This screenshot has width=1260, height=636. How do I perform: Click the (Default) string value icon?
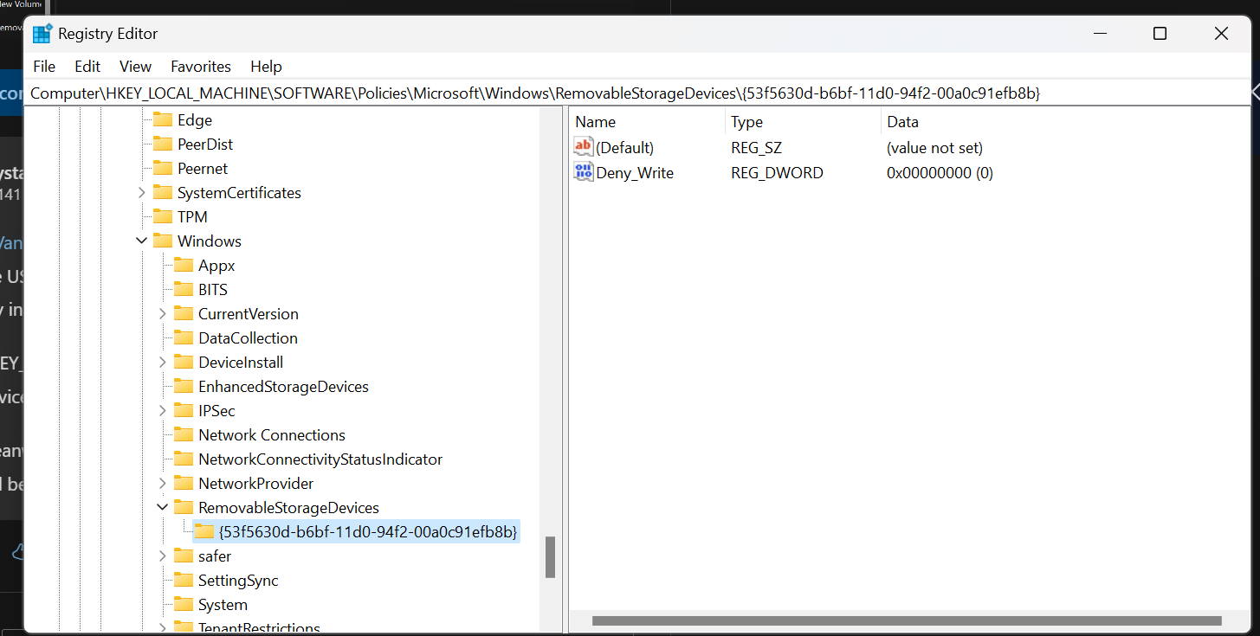pos(584,147)
